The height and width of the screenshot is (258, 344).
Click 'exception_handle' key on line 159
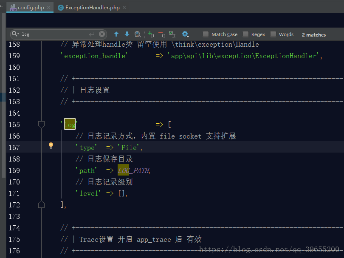[94, 56]
